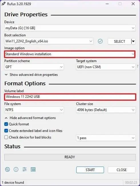
Task: Toggle Create extended label and icon files
Action: [x=6, y=131]
